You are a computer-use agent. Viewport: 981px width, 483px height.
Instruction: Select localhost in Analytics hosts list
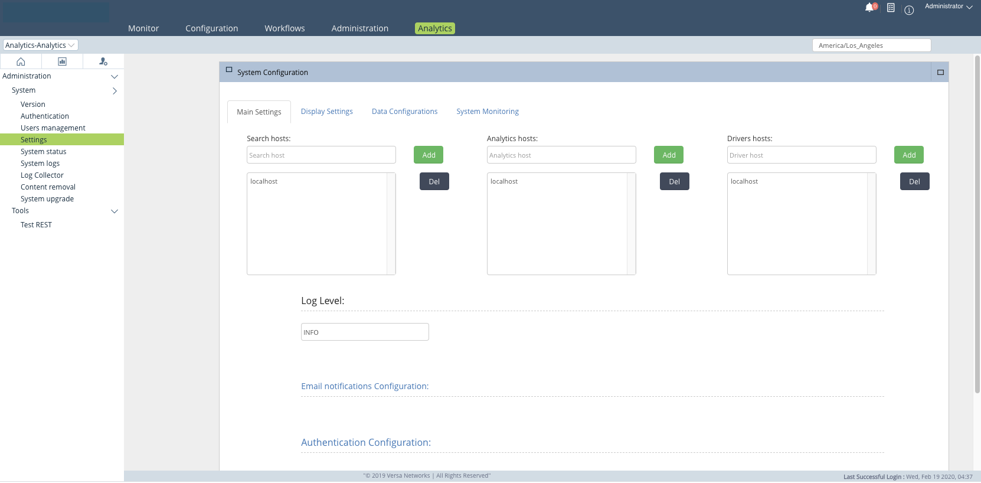[504, 181]
